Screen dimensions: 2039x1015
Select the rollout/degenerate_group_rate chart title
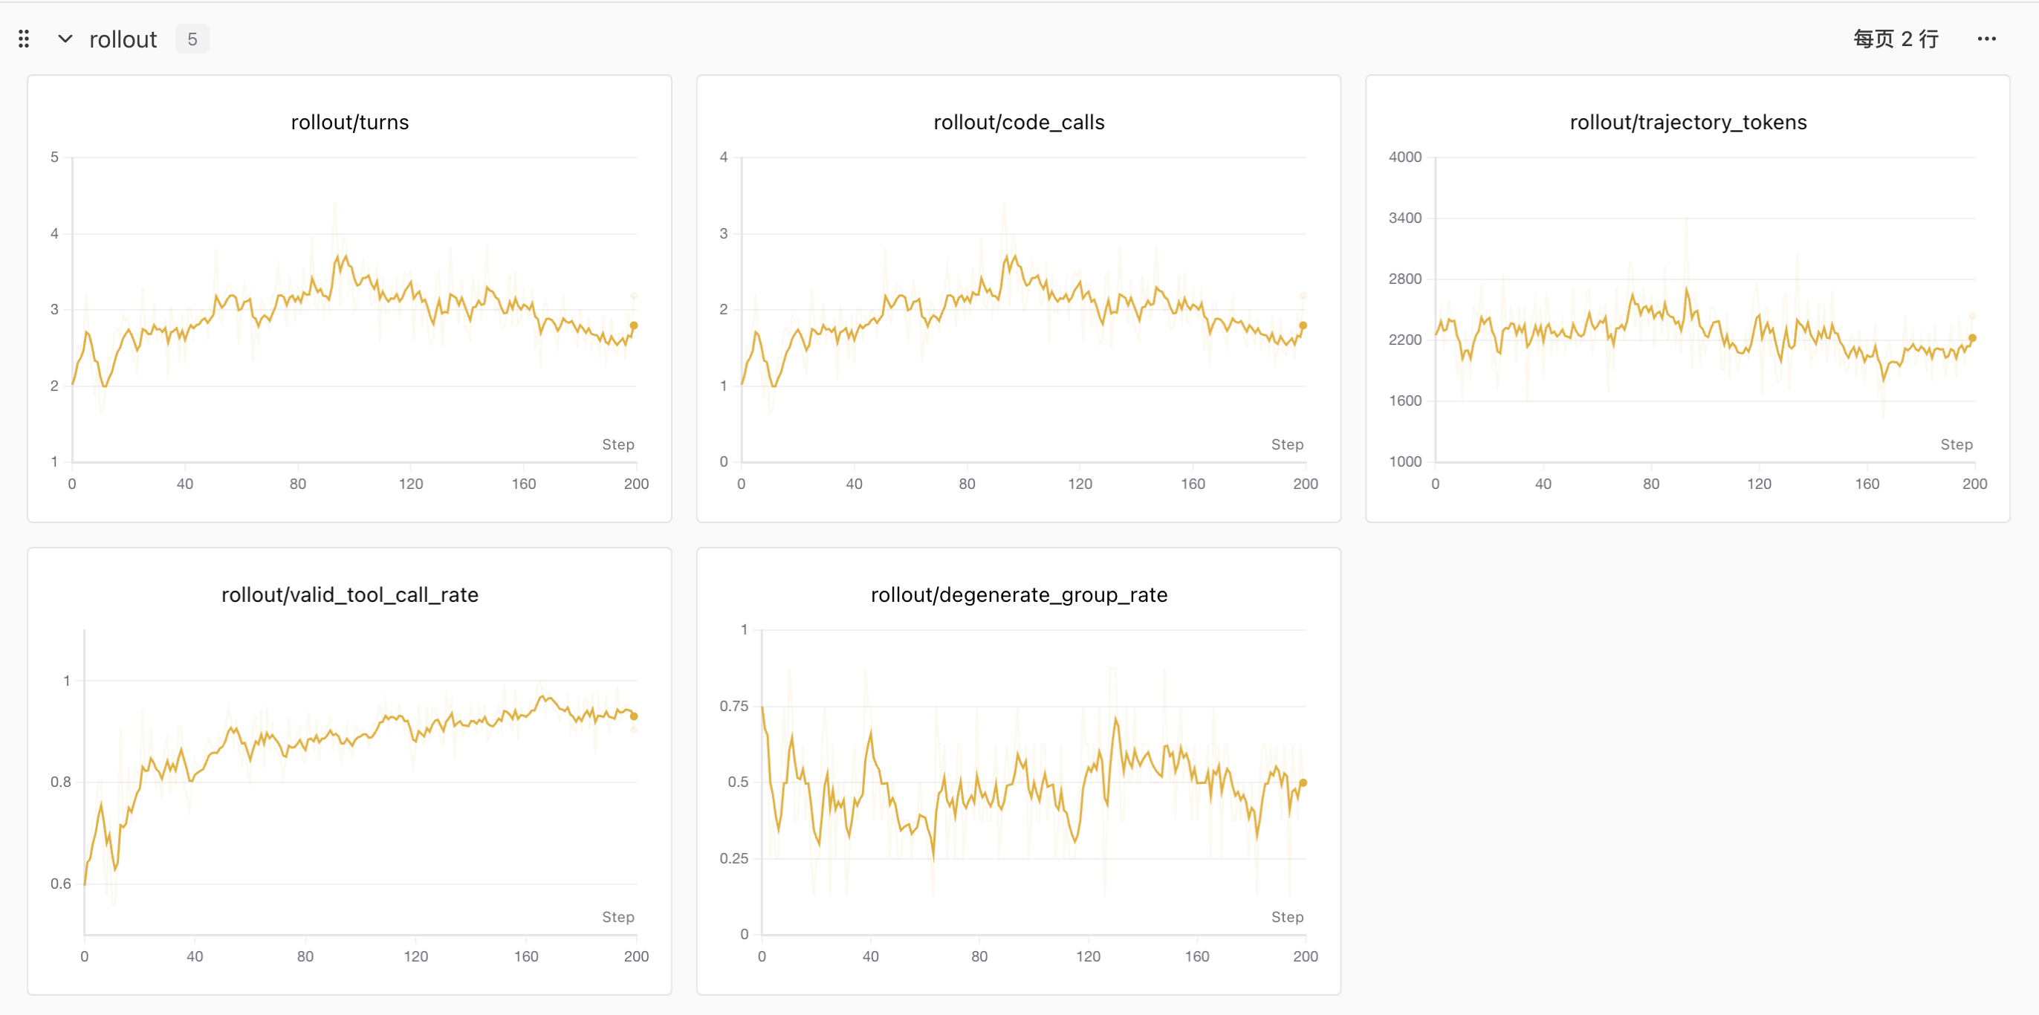(x=1019, y=594)
